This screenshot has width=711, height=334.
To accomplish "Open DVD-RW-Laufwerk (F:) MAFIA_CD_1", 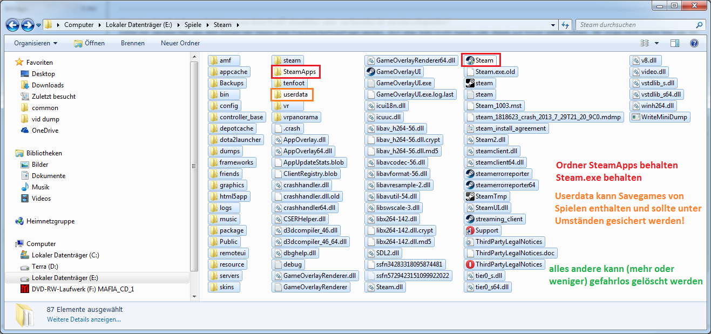I will tap(83, 289).
